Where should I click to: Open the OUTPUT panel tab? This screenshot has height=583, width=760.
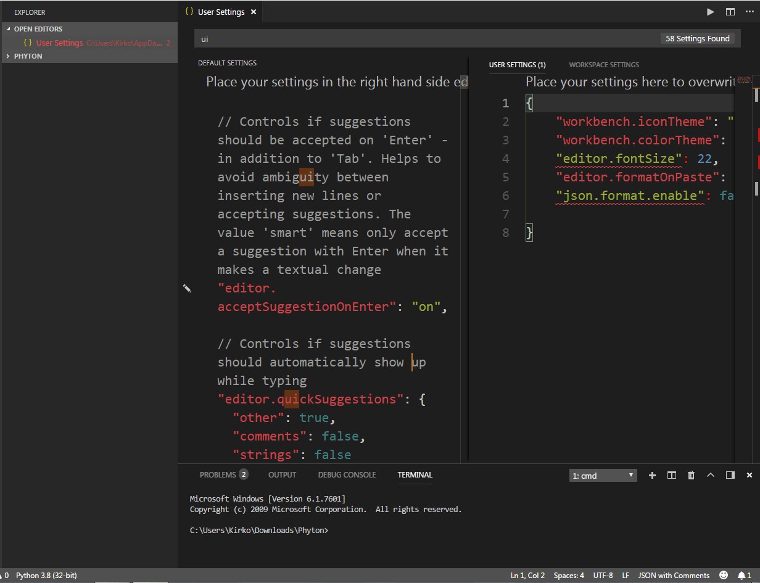coord(282,475)
